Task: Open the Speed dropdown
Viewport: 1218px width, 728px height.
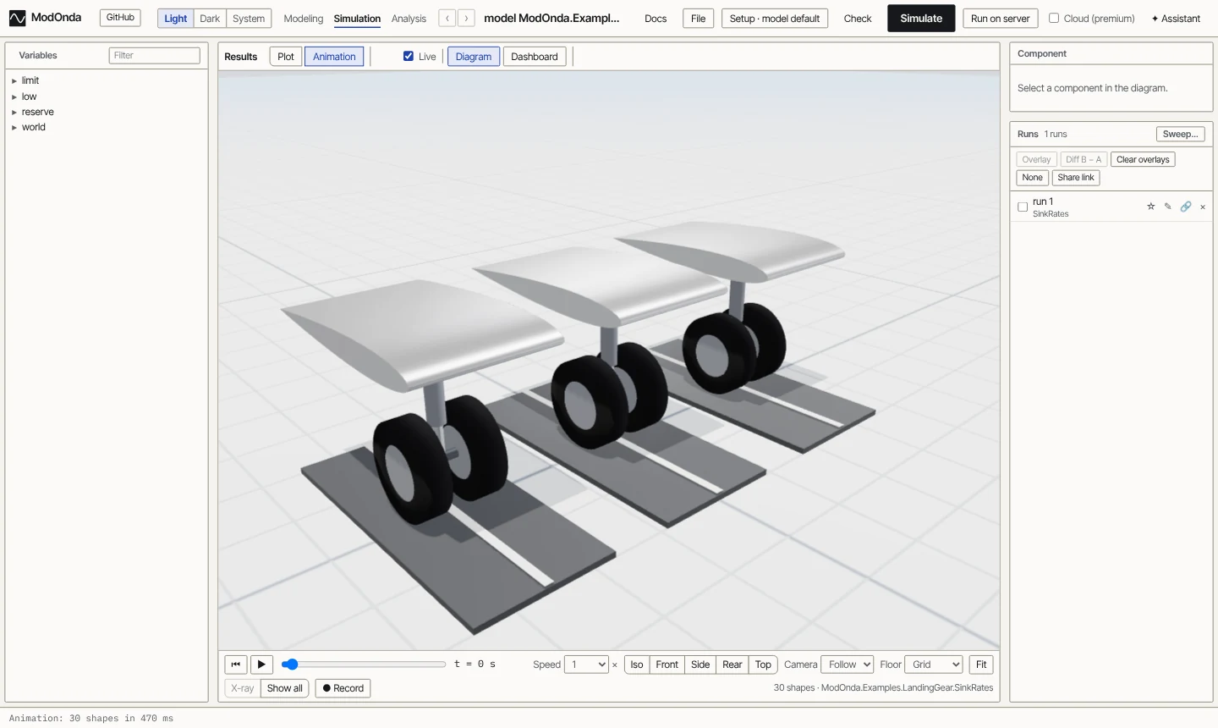Action: click(x=587, y=665)
